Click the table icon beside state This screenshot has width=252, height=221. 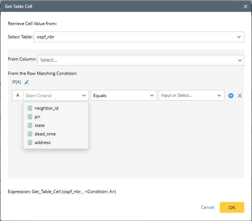tap(30, 125)
